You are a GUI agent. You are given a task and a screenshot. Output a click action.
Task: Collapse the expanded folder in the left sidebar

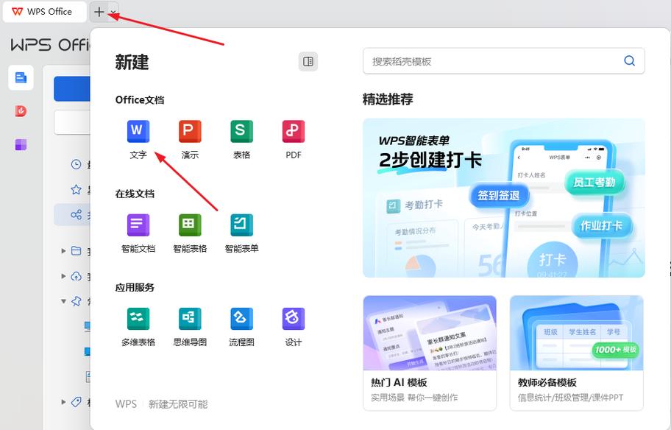coord(64,300)
